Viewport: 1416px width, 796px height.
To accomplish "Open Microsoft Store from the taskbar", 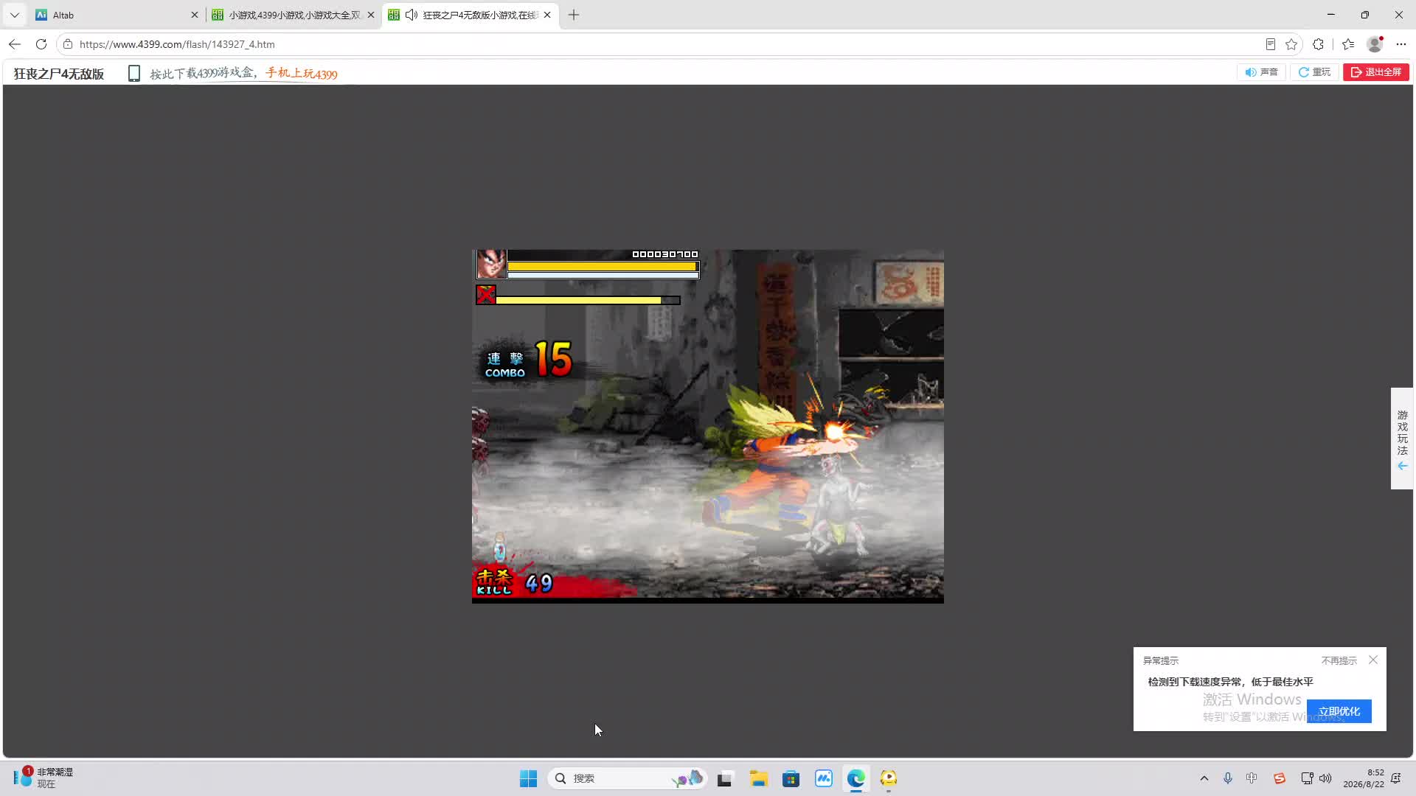I will tap(791, 778).
